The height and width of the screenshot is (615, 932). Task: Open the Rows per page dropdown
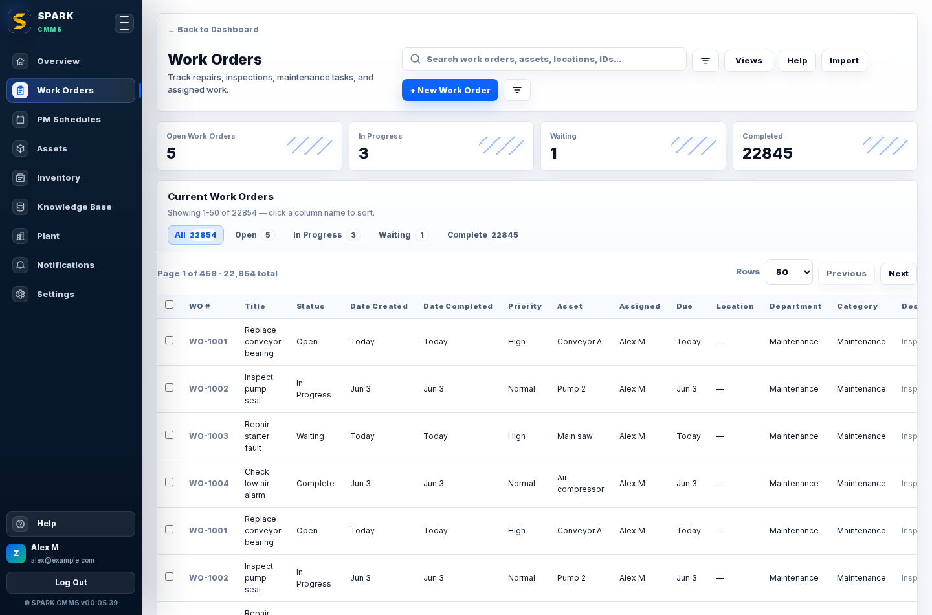tap(789, 272)
